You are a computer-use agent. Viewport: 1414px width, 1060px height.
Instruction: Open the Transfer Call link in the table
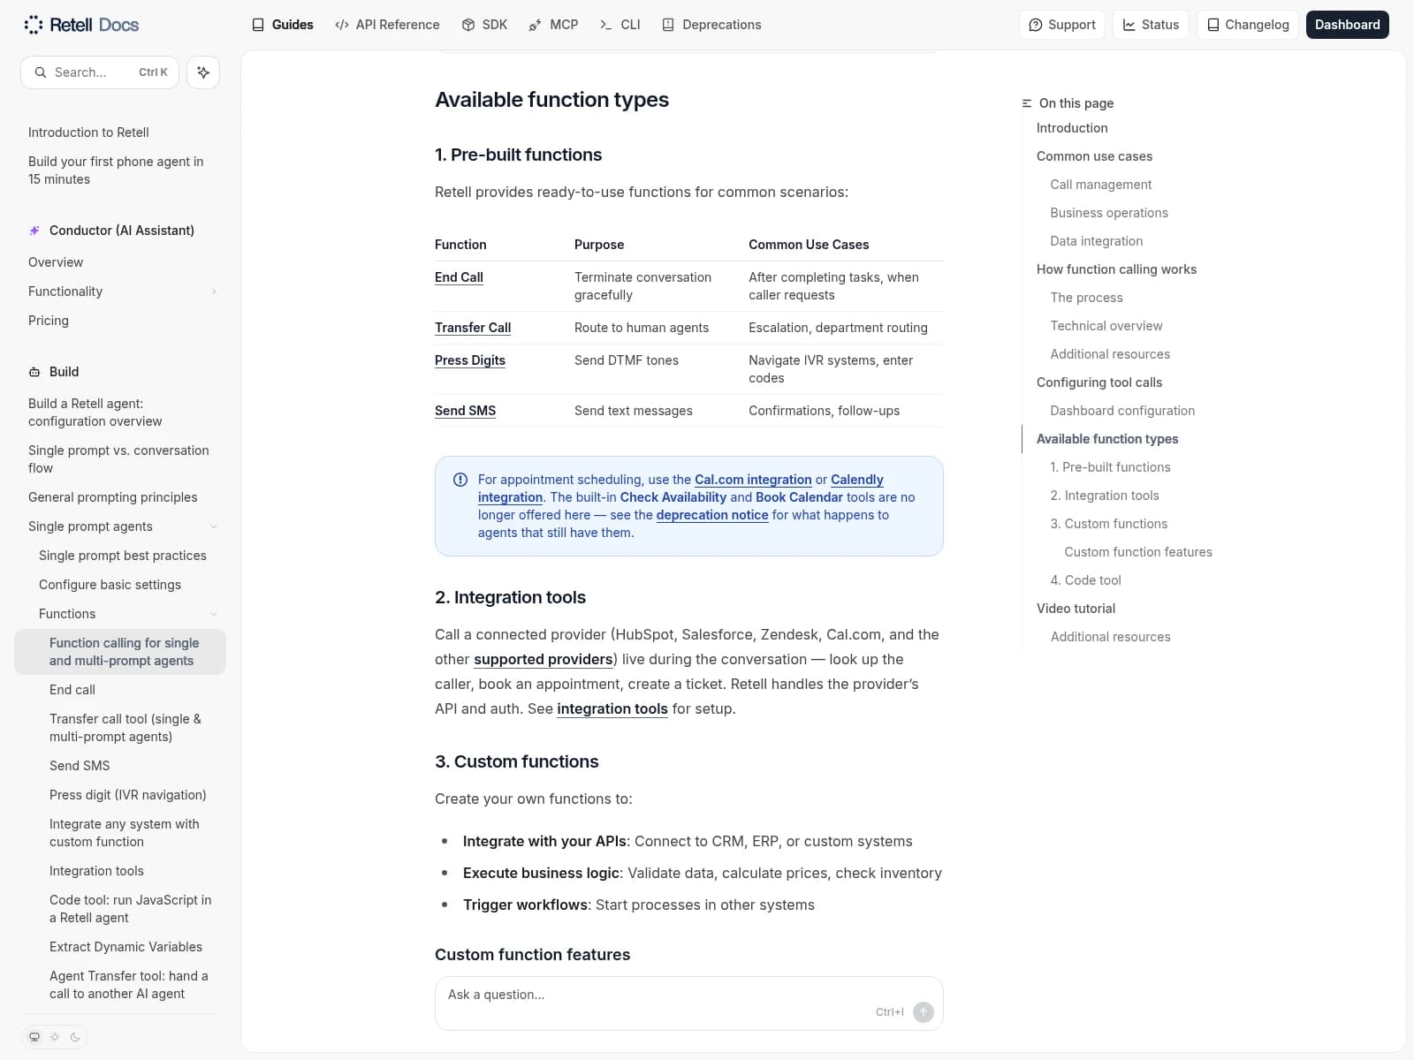click(x=473, y=328)
